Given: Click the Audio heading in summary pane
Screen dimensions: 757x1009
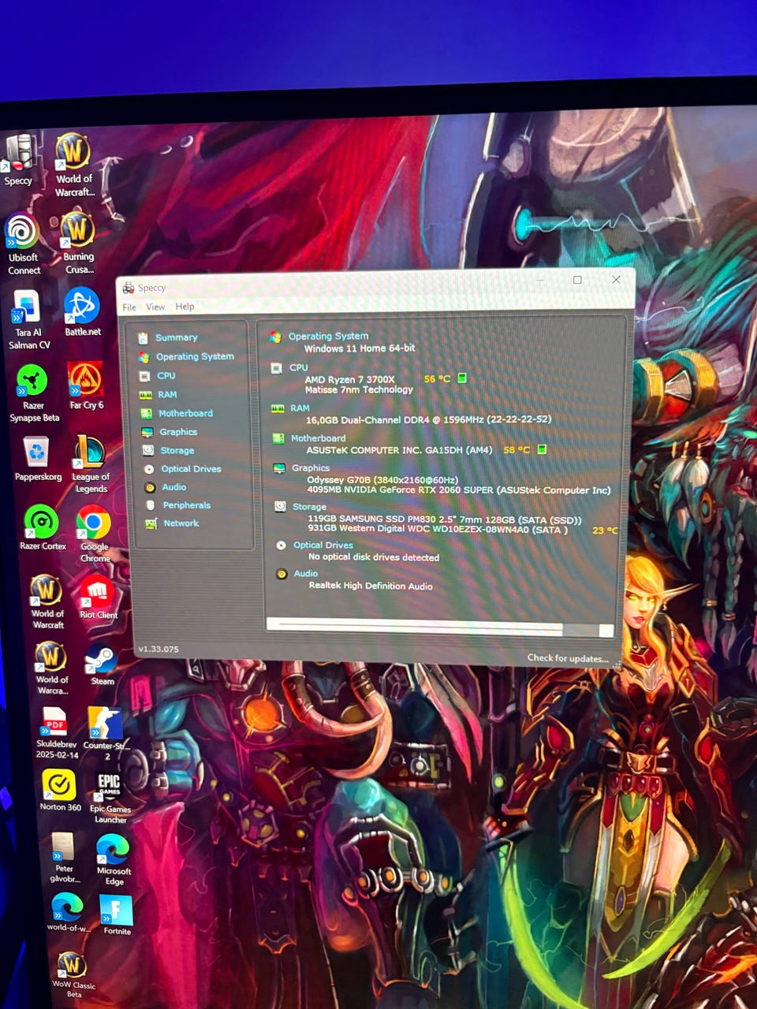Looking at the screenshot, I should coord(306,573).
